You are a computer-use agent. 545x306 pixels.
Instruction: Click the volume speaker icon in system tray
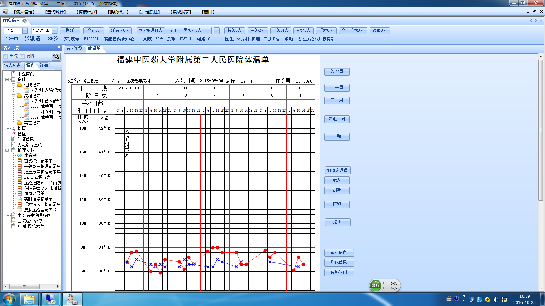(x=496, y=300)
